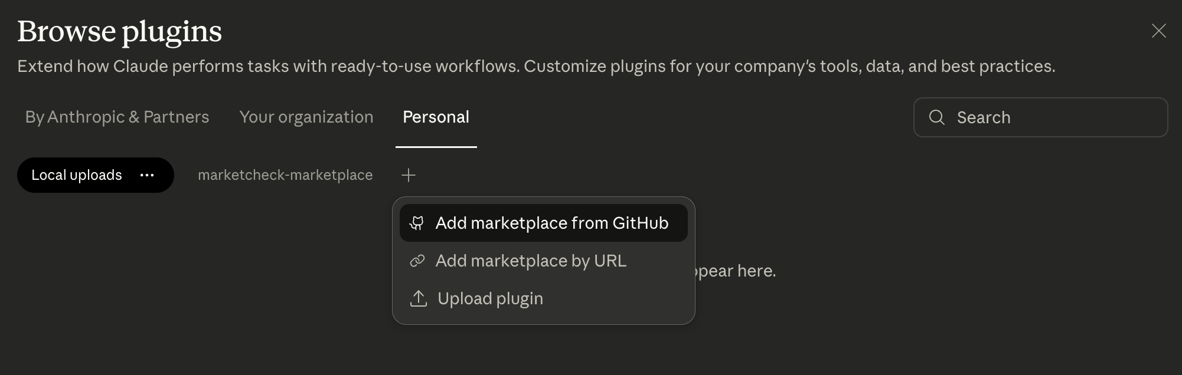Select the Local uploads filter pill
Image resolution: width=1182 pixels, height=375 pixels.
(77, 175)
